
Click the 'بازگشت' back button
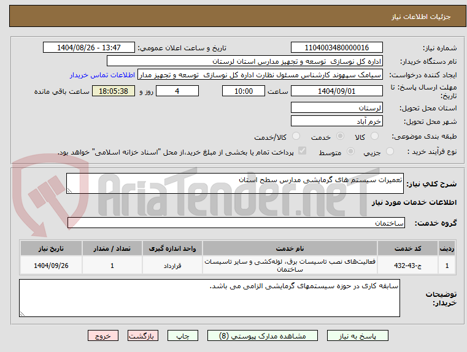point(142,335)
